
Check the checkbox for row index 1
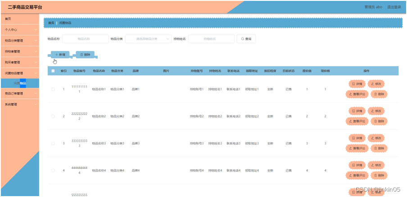coord(53,89)
